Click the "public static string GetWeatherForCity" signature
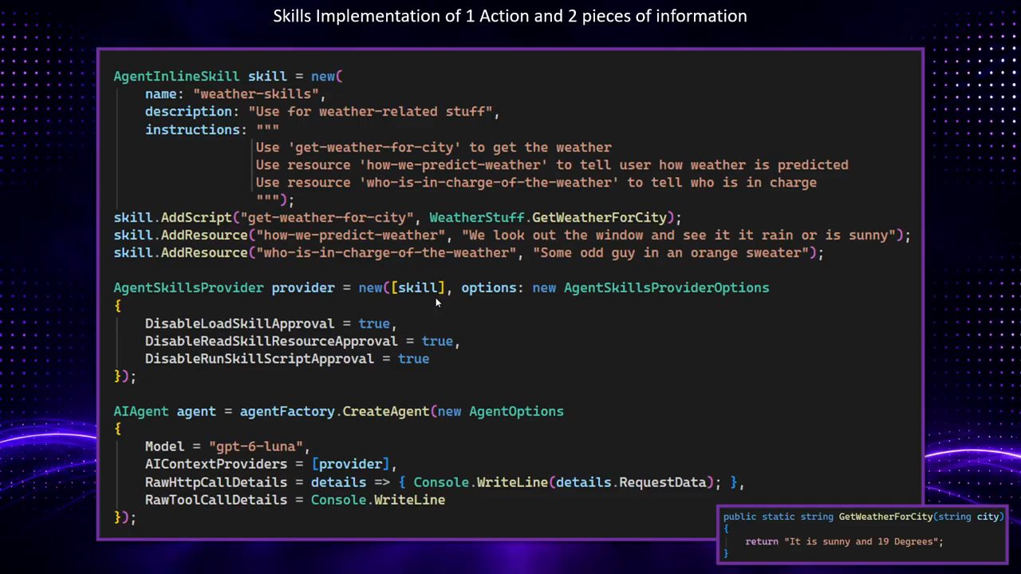 (x=863, y=517)
